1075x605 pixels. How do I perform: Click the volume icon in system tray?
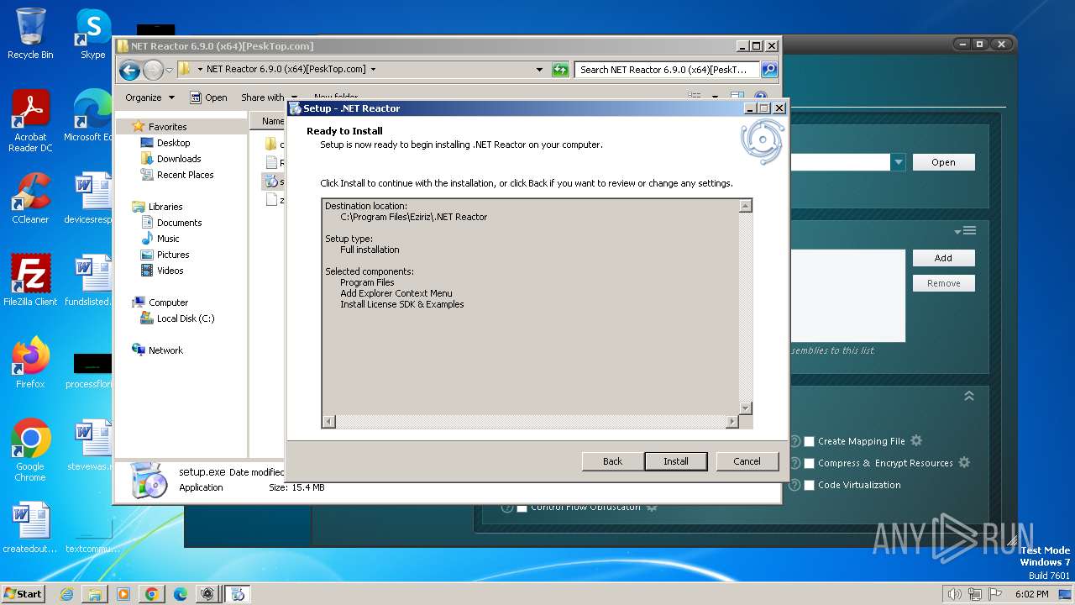(954, 594)
